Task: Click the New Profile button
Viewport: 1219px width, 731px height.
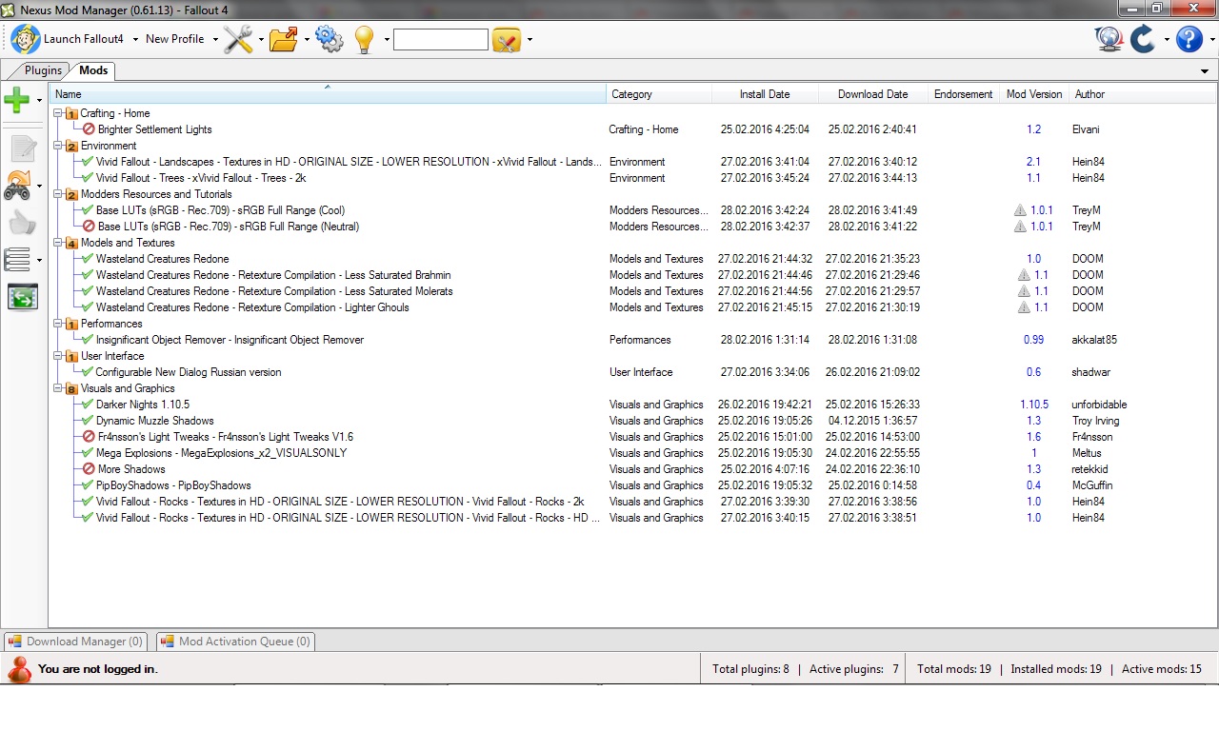Action: tap(175, 39)
